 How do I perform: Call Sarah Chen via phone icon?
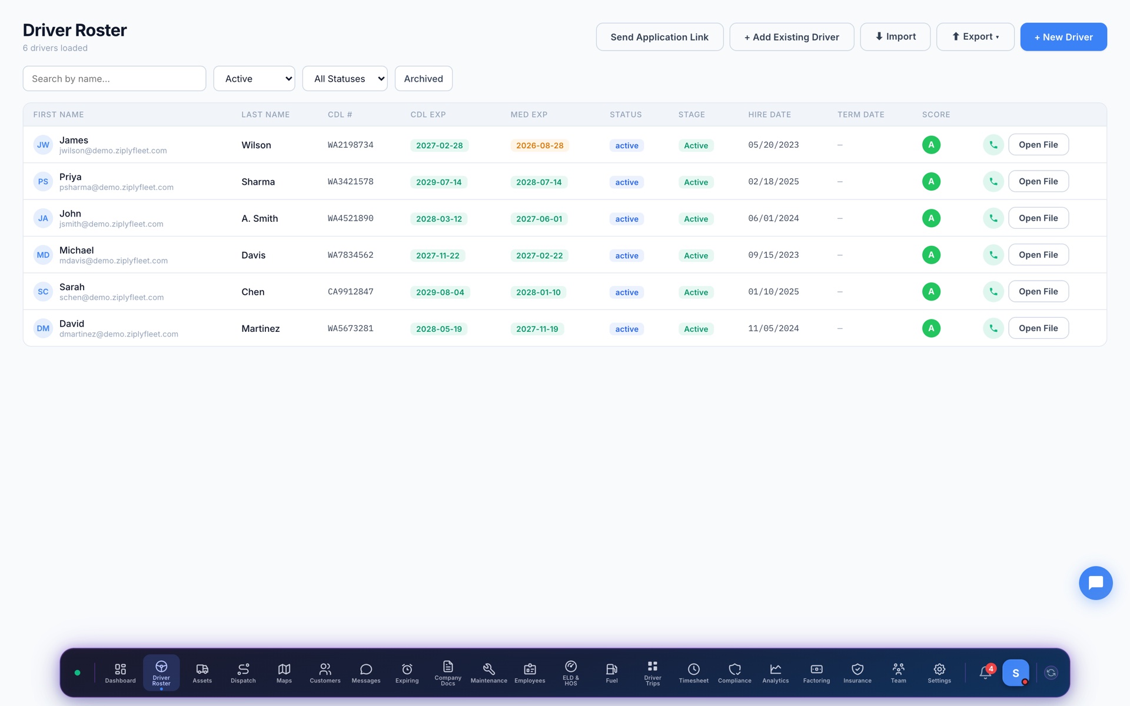pos(993,291)
